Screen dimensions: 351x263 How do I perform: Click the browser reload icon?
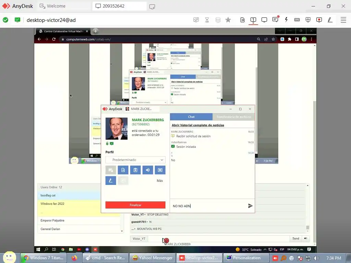[54, 39]
